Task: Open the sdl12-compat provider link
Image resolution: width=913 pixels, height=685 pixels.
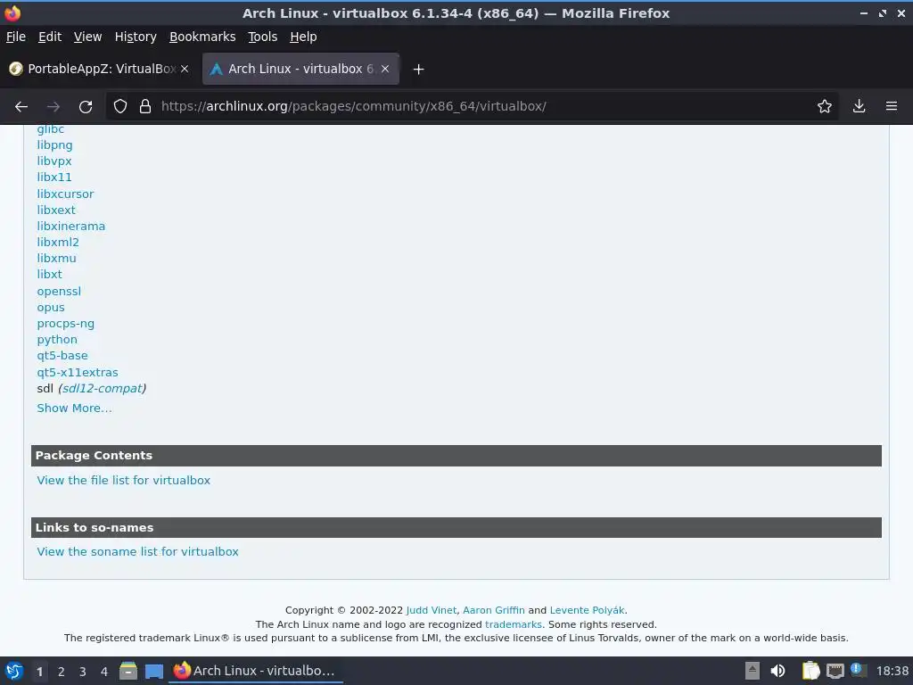Action: point(102,389)
